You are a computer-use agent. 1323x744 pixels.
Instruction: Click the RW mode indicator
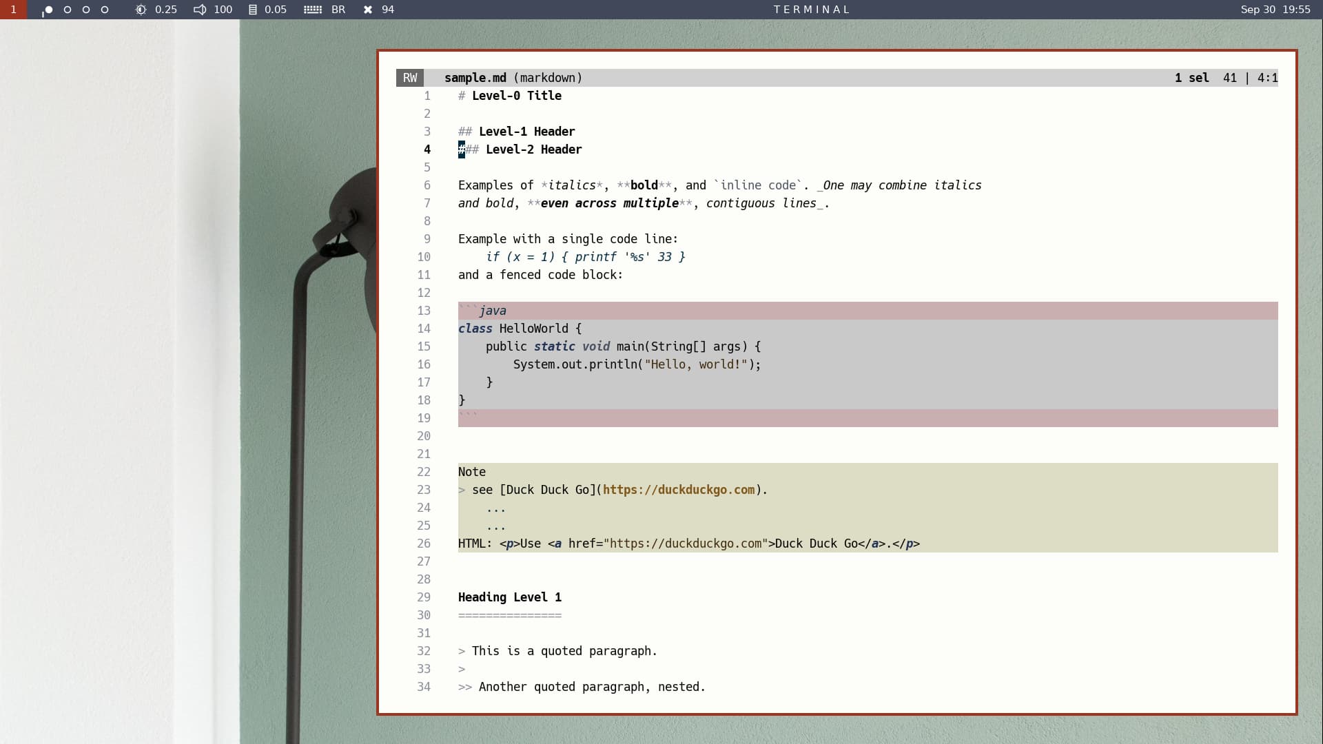tap(410, 78)
